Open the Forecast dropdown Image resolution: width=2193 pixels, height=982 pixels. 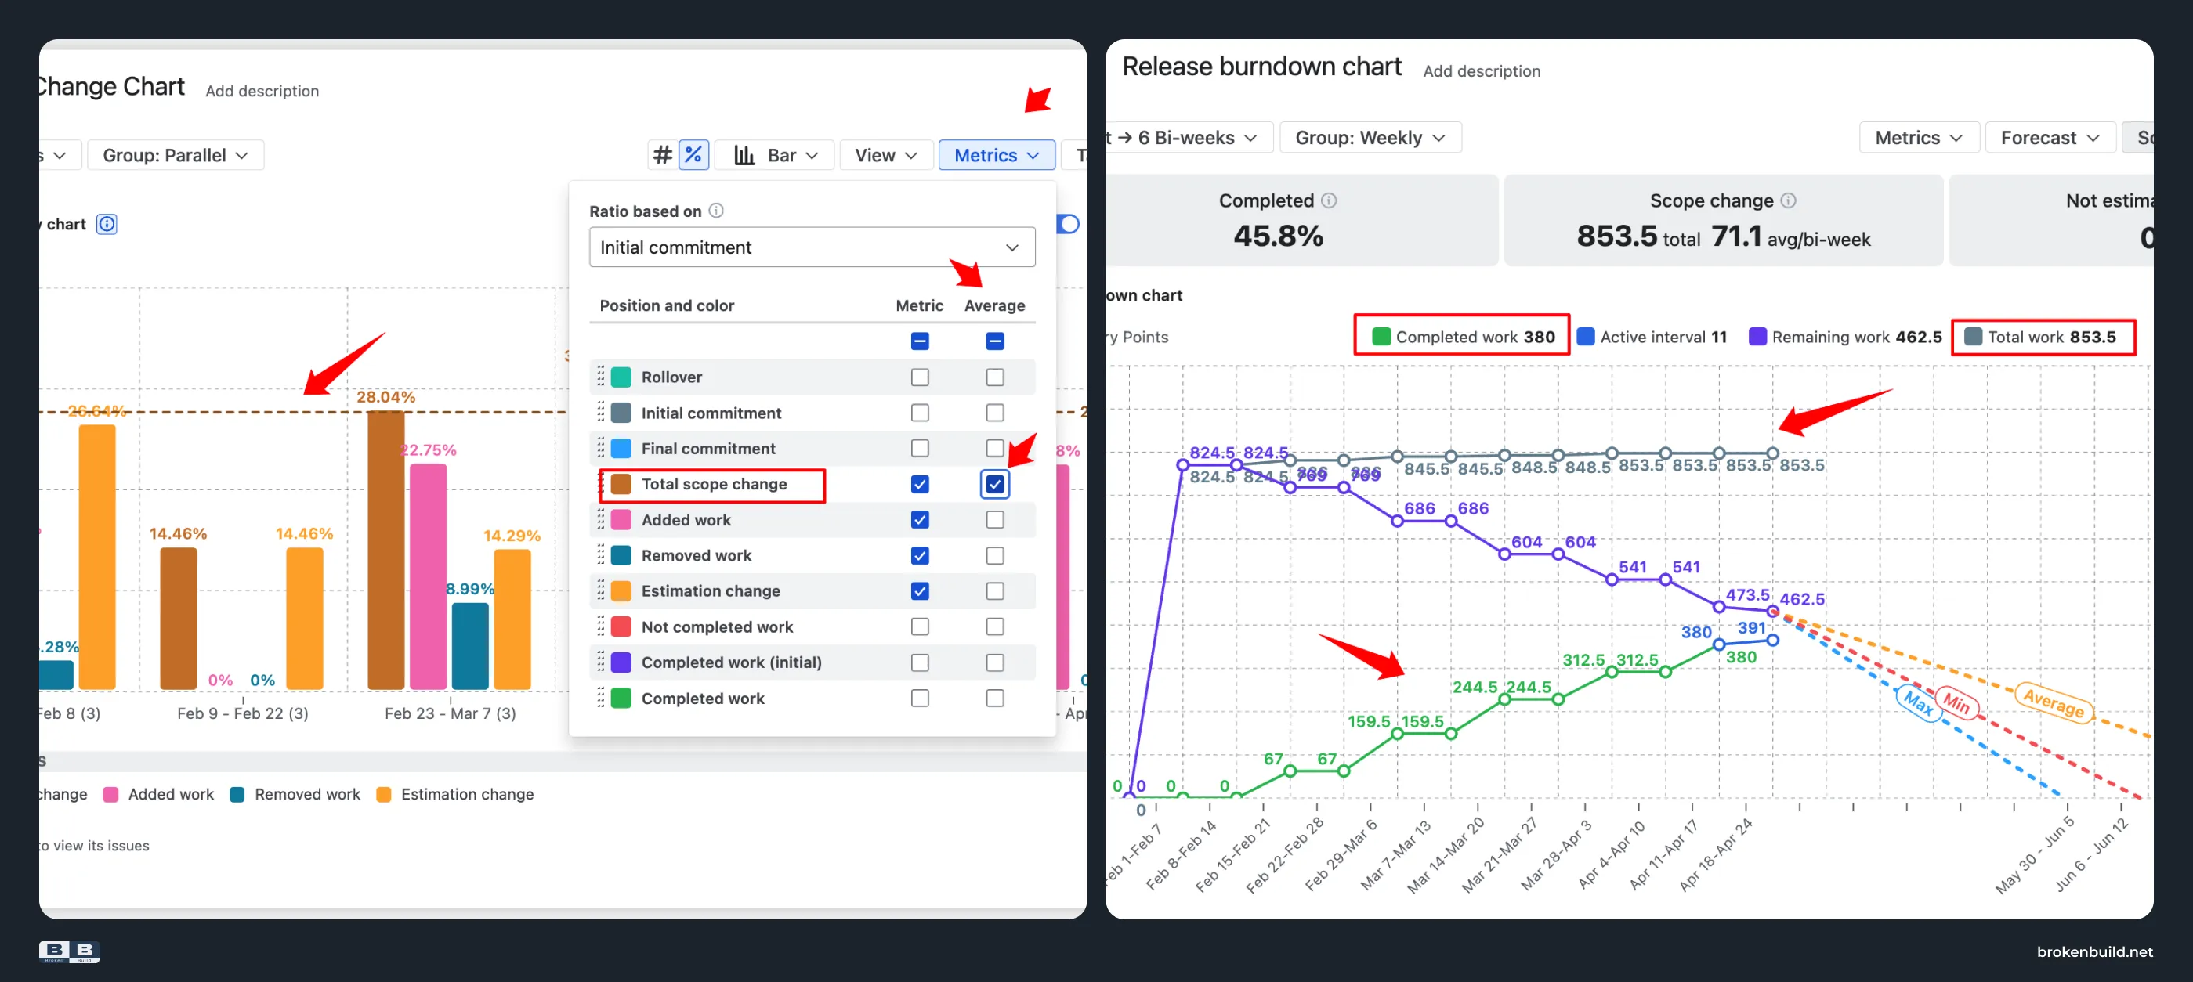tap(2050, 137)
